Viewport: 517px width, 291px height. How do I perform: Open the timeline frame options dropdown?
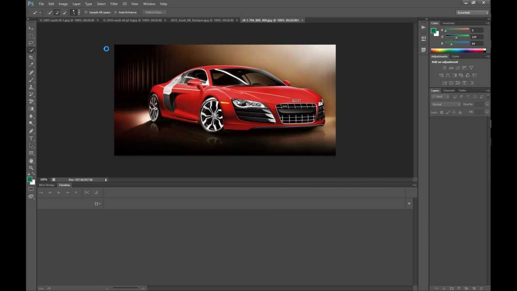point(97,204)
